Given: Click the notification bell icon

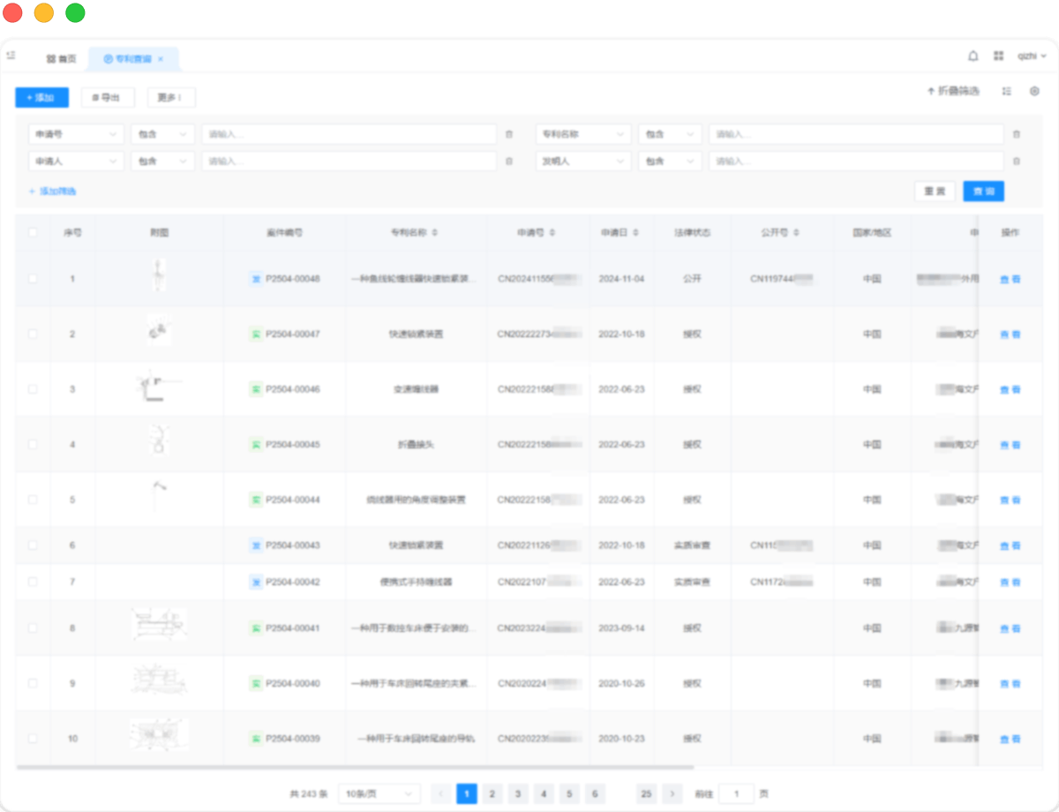Looking at the screenshot, I should pyautogui.click(x=973, y=56).
